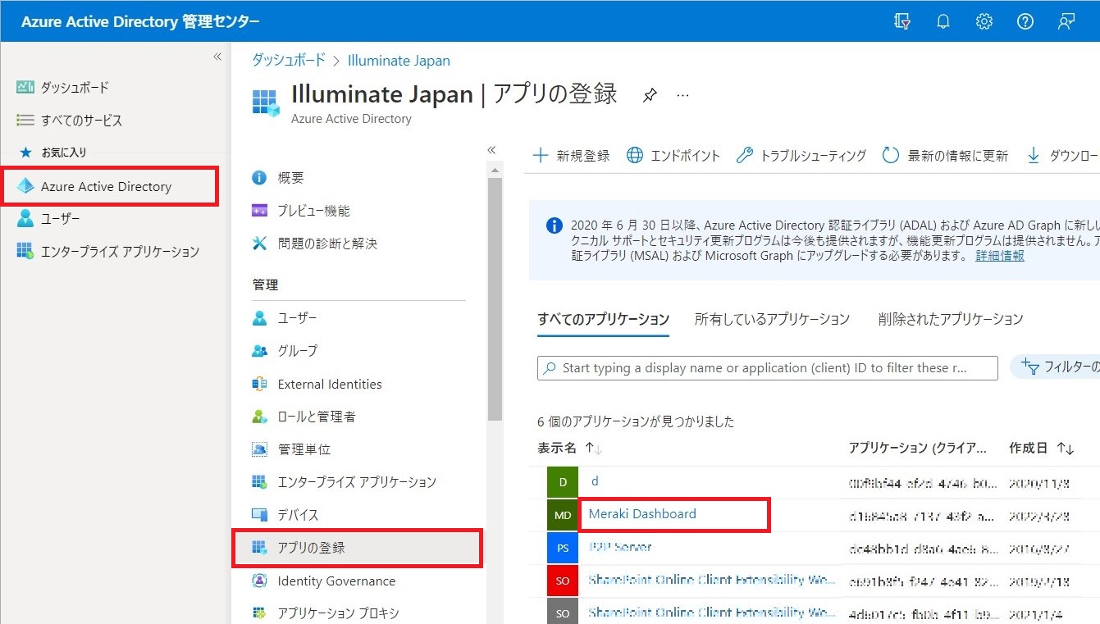Screen dimensions: 1100x624
Task: Open the feedback icon in header
Action: [1066, 22]
